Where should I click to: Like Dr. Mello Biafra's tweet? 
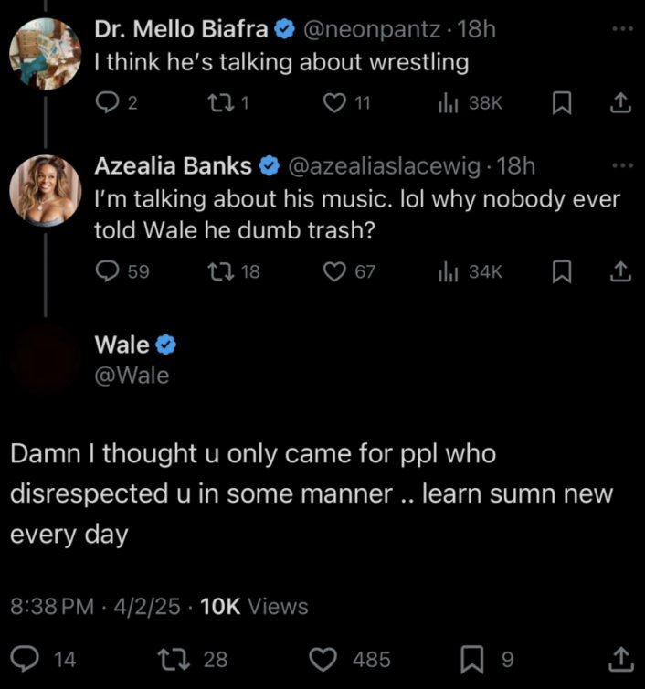pyautogui.click(x=334, y=104)
